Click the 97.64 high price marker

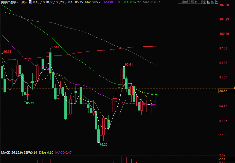[x=55, y=47]
